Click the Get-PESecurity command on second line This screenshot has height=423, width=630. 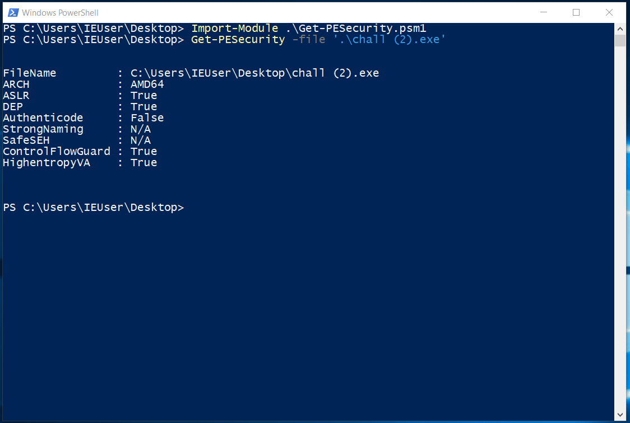point(238,40)
